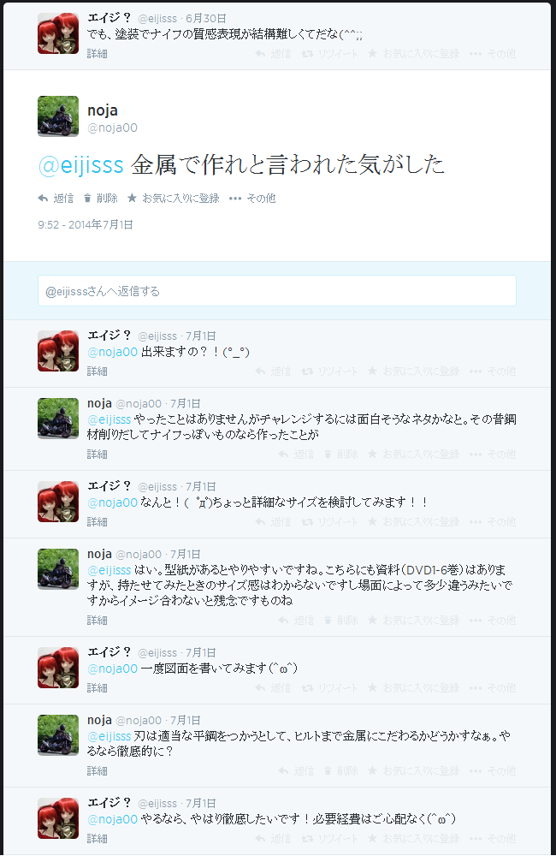Focus the @eijisssさんへ返信する reply field
The height and width of the screenshot is (856, 556).
tap(276, 291)
